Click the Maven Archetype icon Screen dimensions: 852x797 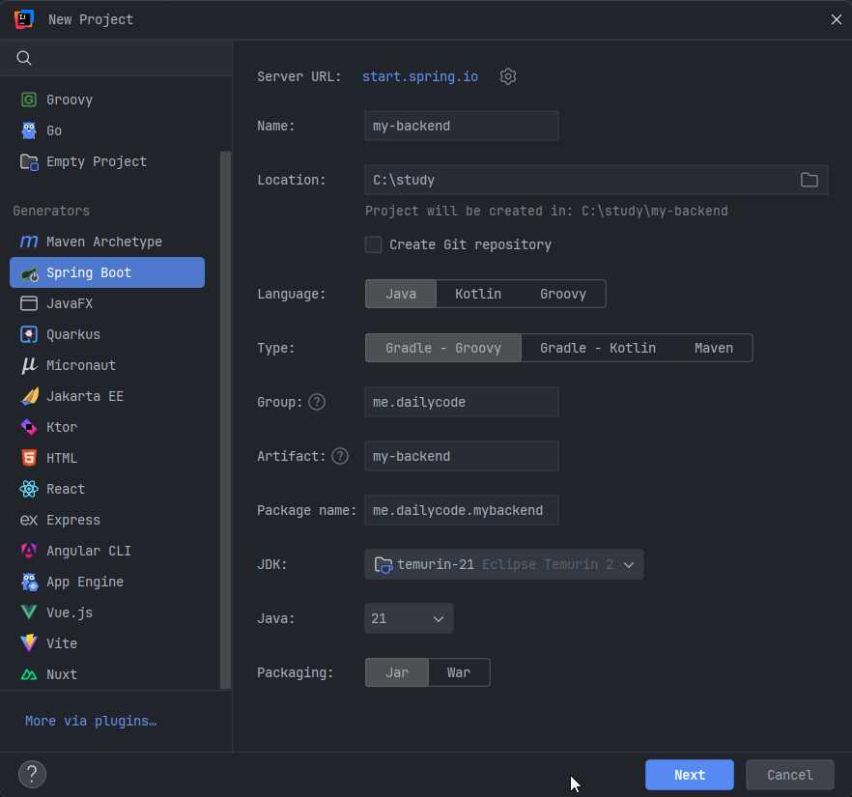pyautogui.click(x=29, y=242)
